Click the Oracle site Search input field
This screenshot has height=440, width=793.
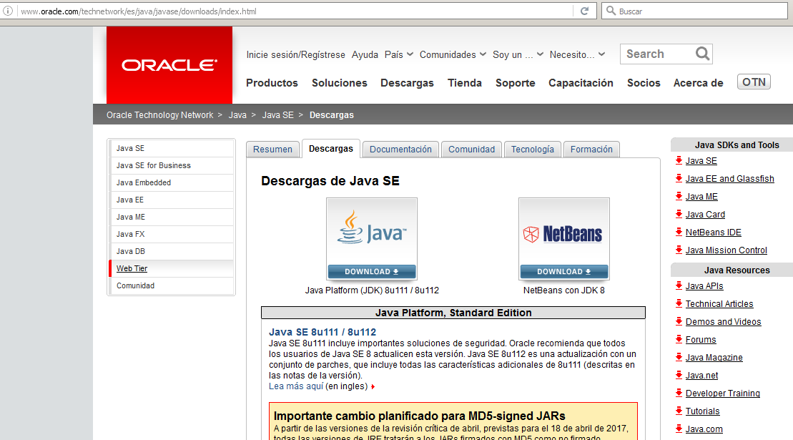[657, 54]
